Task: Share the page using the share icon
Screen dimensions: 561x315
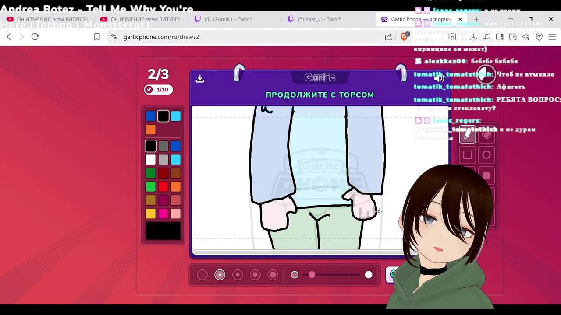Action: (x=388, y=37)
